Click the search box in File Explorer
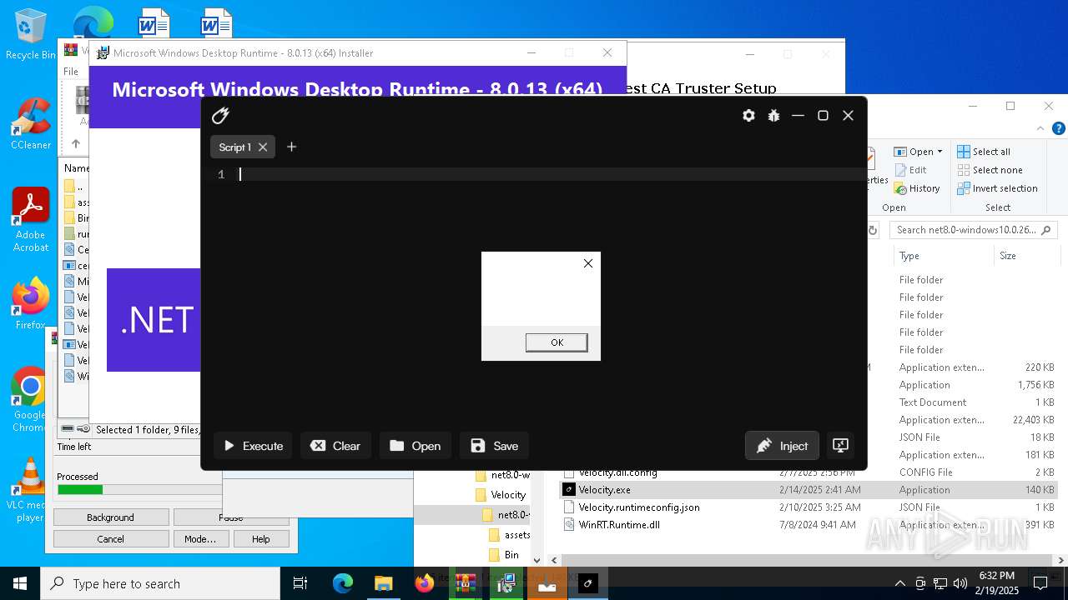Image resolution: width=1068 pixels, height=600 pixels. point(973,230)
